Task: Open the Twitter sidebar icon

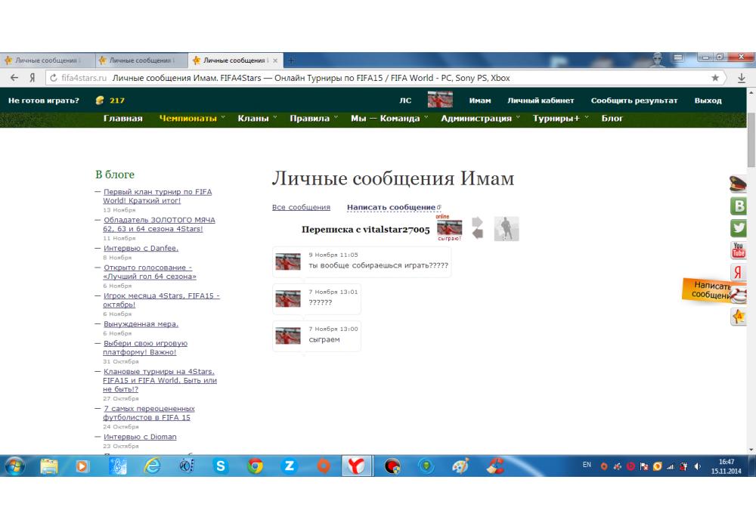Action: [x=739, y=227]
